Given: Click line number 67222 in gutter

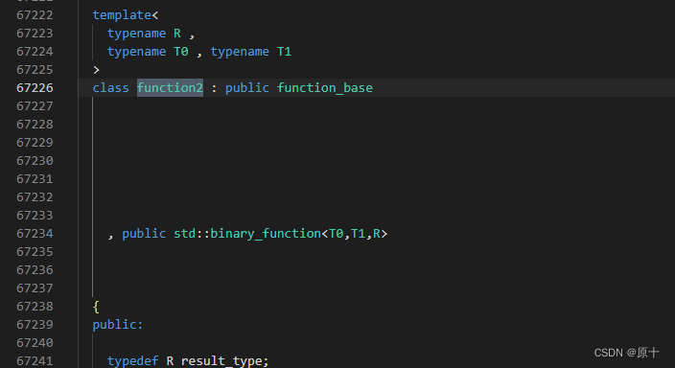Looking at the screenshot, I should coord(35,15).
